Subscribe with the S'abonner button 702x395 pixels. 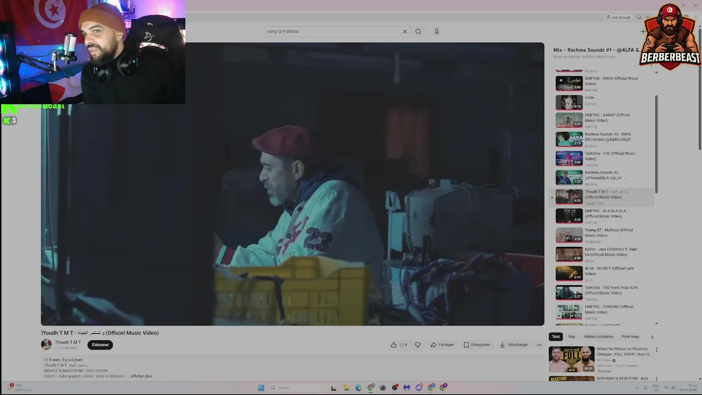[100, 345]
